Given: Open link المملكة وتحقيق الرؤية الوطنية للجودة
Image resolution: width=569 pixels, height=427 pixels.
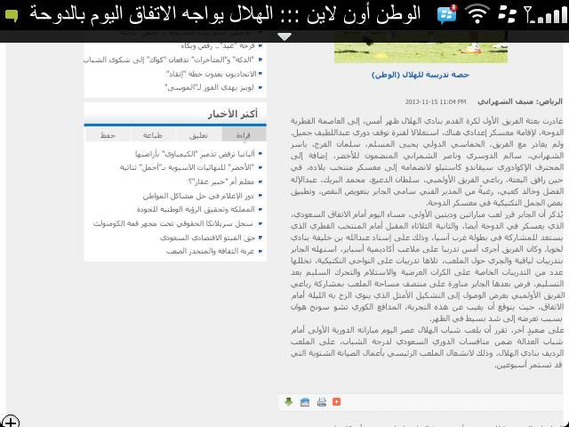Looking at the screenshot, I should (x=196, y=210).
